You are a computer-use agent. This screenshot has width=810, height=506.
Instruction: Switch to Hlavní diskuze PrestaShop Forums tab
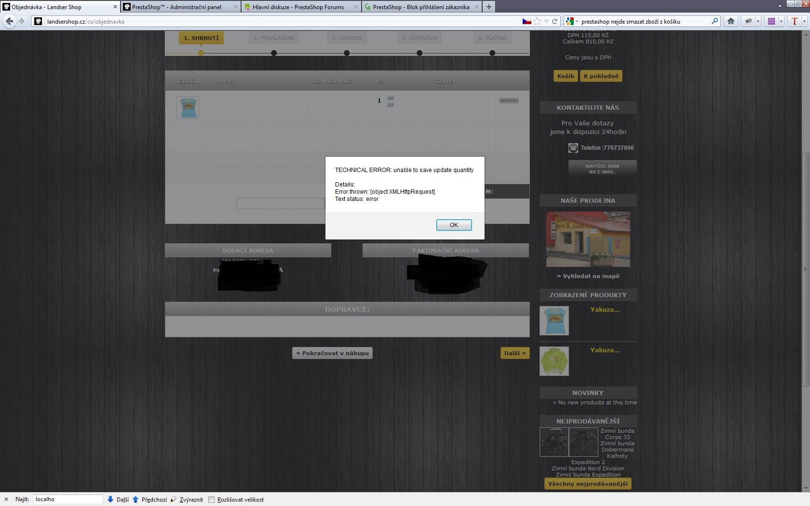pos(298,7)
